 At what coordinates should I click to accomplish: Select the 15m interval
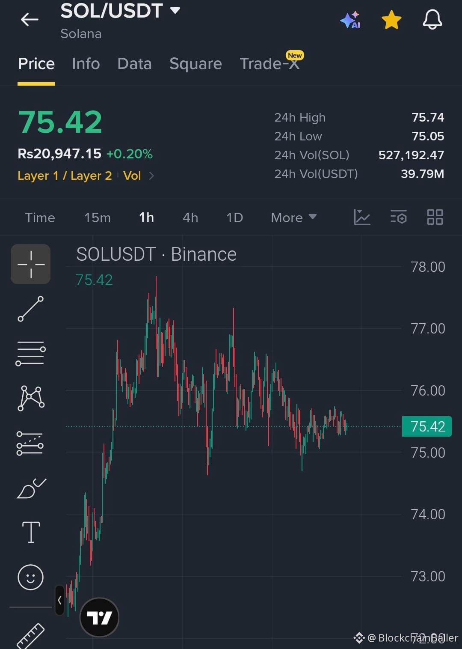98,217
